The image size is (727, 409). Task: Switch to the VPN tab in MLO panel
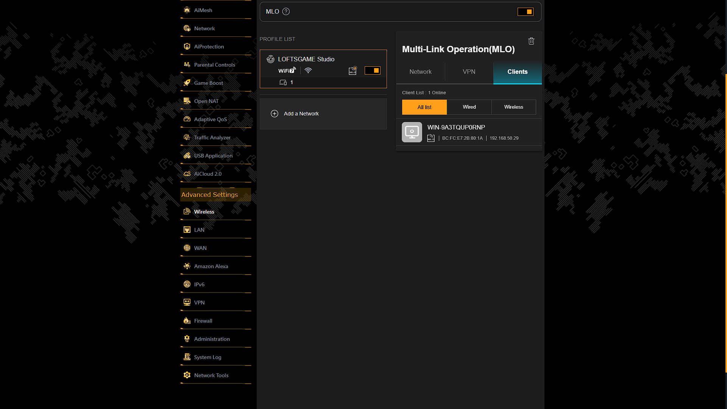pos(469,72)
